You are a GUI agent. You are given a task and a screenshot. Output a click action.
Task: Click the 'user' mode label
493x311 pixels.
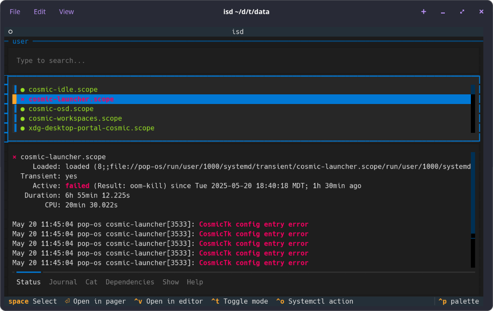[20, 41]
